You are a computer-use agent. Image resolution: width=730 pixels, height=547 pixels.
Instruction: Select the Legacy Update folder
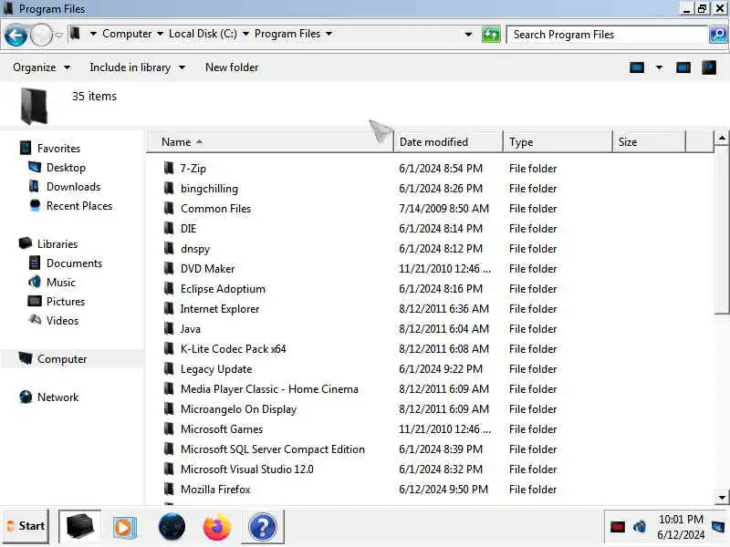click(x=216, y=369)
